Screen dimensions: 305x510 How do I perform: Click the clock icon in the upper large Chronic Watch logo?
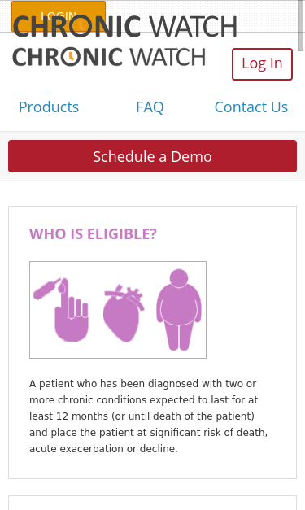(81, 26)
